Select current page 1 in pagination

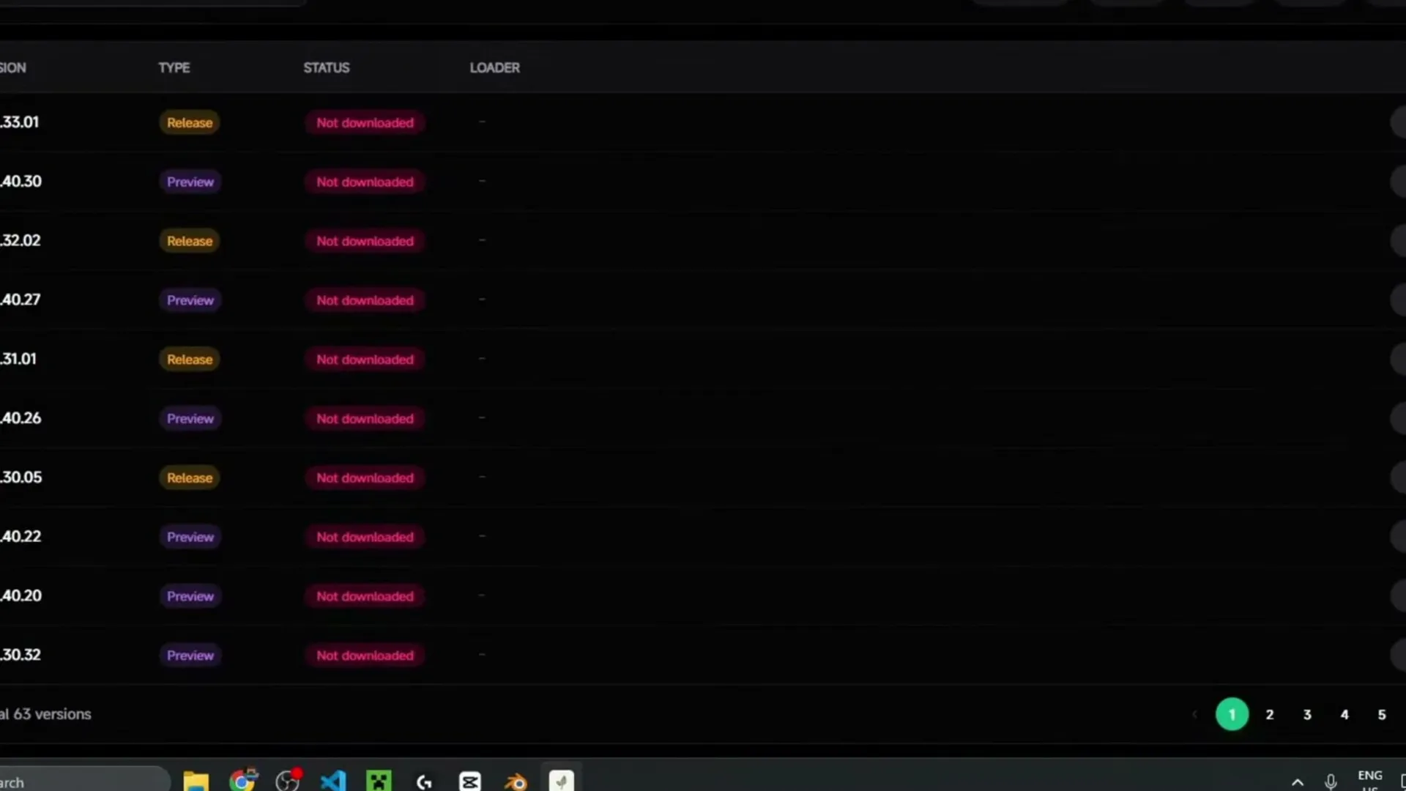click(1232, 714)
